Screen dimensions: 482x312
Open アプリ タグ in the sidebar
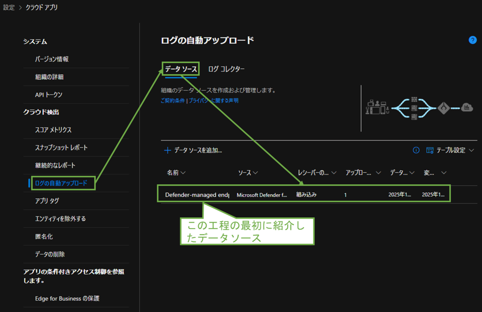[x=47, y=201]
